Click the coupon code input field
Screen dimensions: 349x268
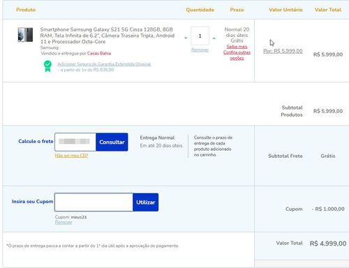tap(94, 202)
